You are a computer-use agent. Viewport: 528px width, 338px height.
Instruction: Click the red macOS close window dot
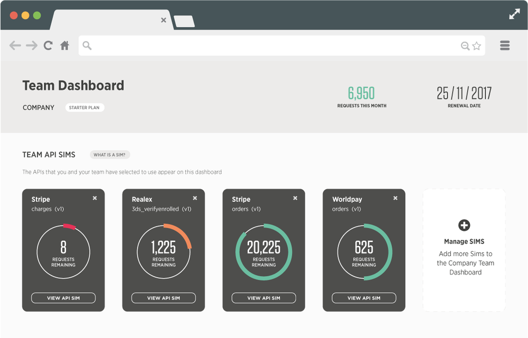pos(14,15)
